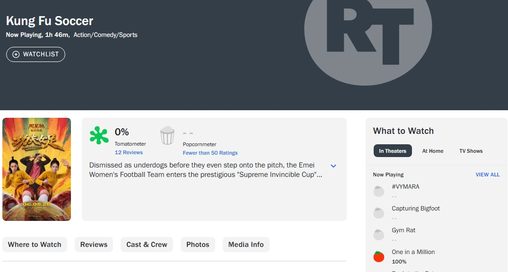Click red tomato icon beside One in a Million
This screenshot has height=272, width=508.
coord(379,256)
